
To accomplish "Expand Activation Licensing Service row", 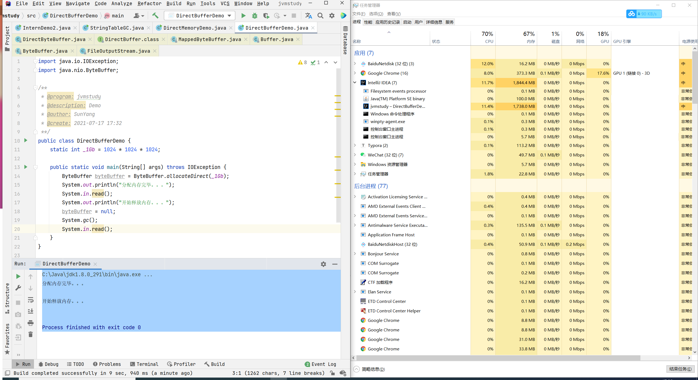I will tap(355, 197).
